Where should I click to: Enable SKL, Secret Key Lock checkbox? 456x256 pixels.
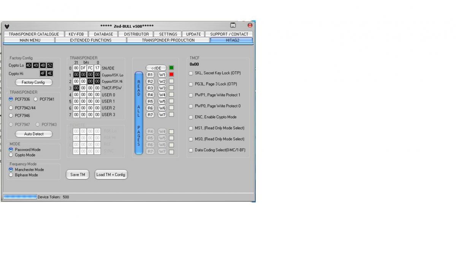pos(191,73)
